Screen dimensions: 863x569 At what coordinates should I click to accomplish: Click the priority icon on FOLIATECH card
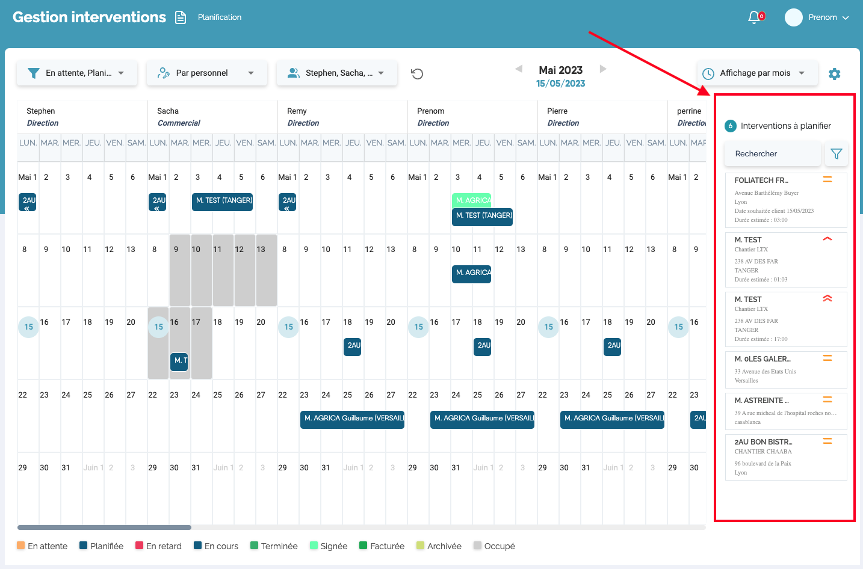point(827,180)
